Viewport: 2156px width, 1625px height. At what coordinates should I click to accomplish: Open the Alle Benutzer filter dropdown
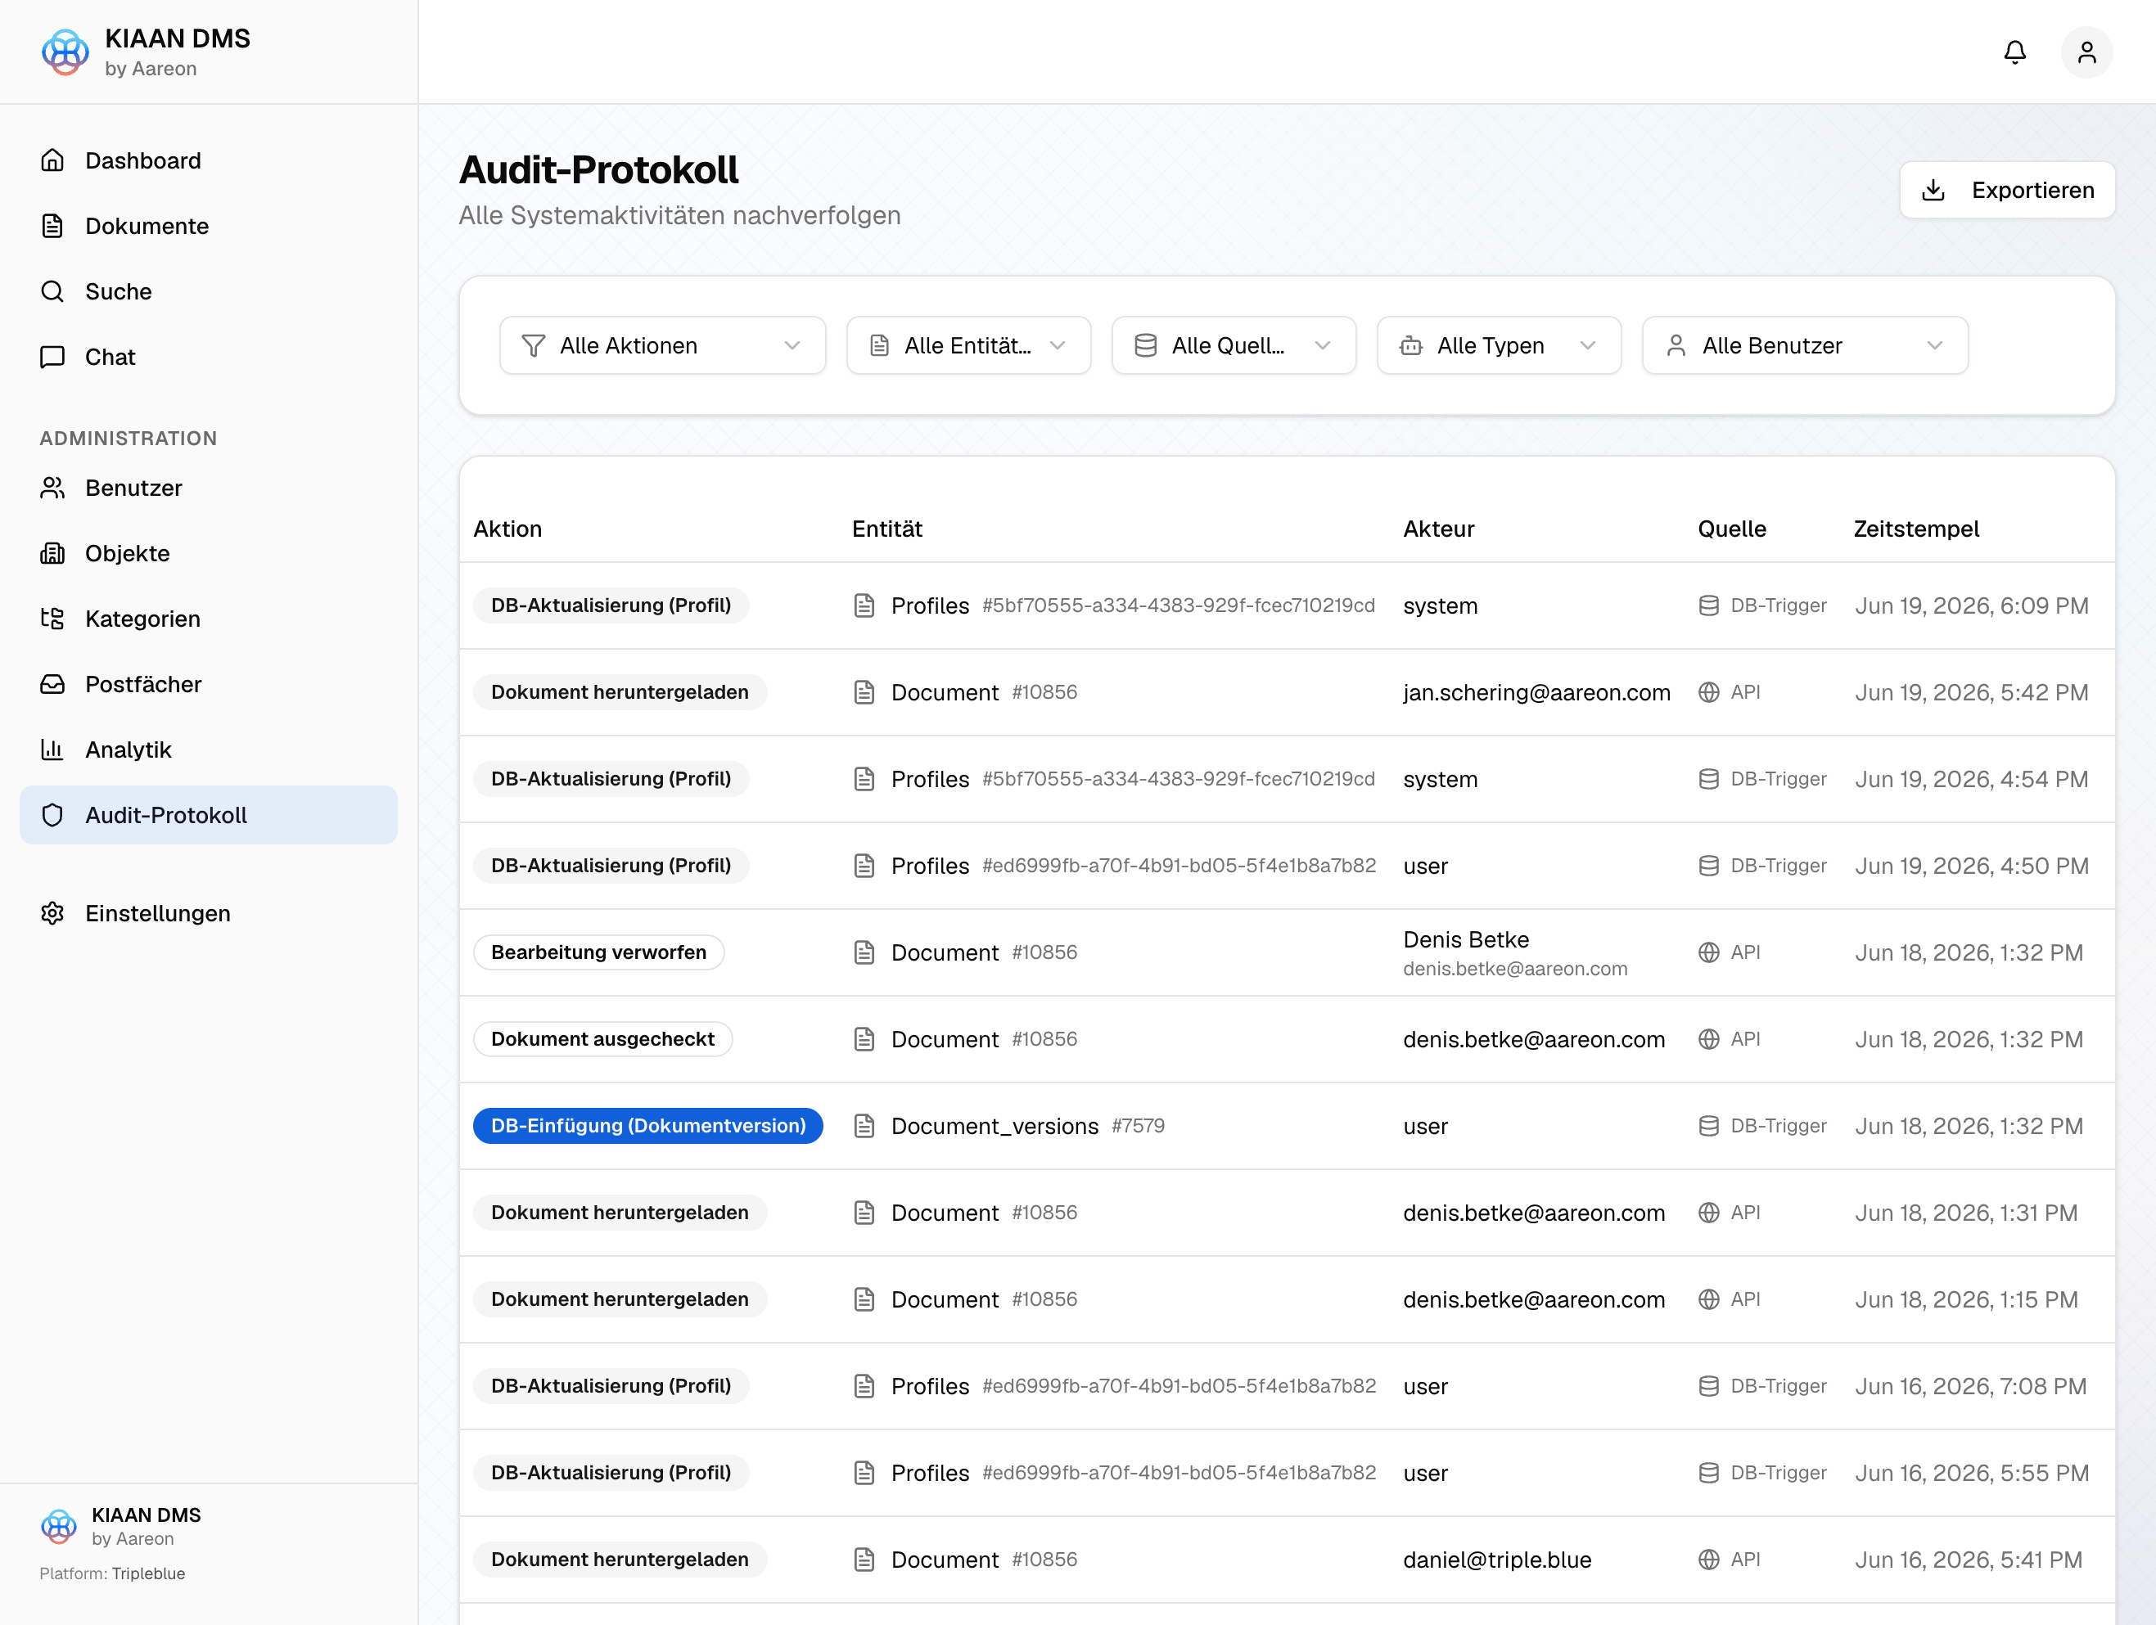pos(1805,346)
